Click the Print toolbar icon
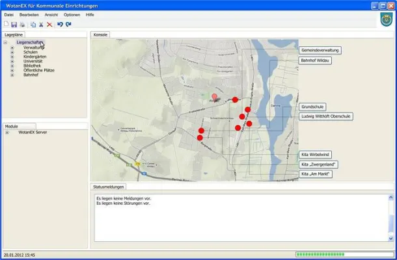Viewport: 397px width, 260px height. pos(21,24)
